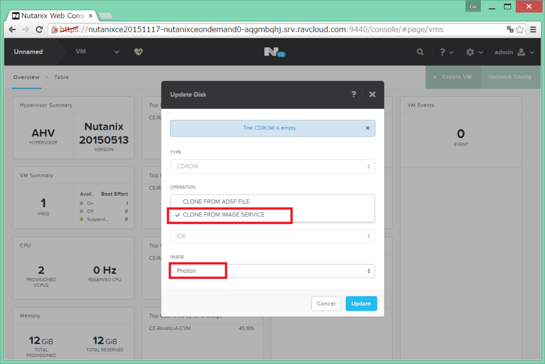Switch to the Overview tab
Screen dimensions: 545x364
(x=27, y=77)
